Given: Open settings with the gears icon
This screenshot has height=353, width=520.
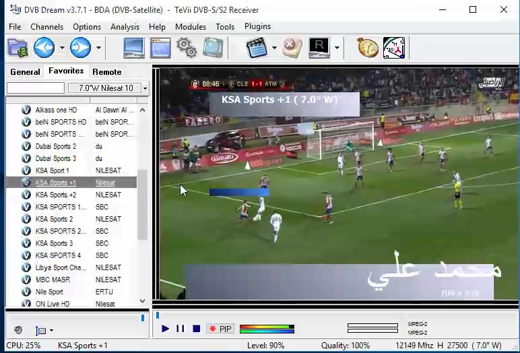Looking at the screenshot, I should (187, 48).
